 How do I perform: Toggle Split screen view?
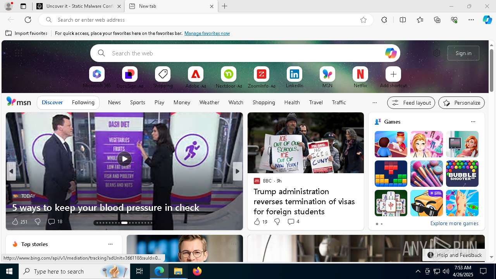pyautogui.click(x=403, y=20)
